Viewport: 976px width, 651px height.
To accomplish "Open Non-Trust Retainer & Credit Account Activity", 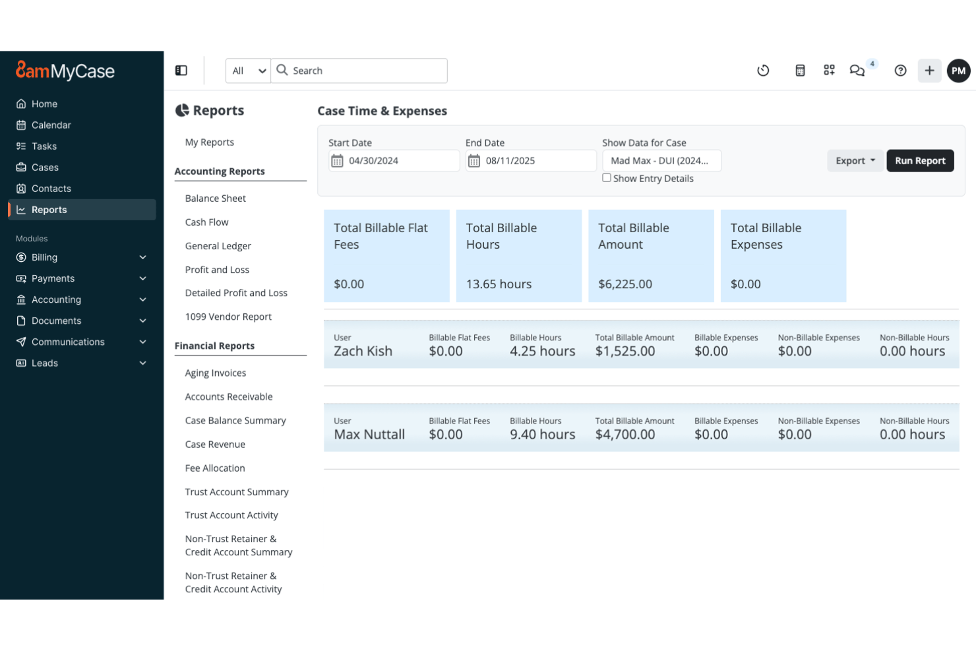I will coord(233,582).
